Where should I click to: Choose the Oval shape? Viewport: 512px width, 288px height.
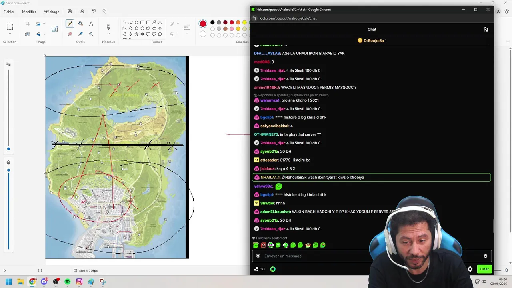coord(136,23)
